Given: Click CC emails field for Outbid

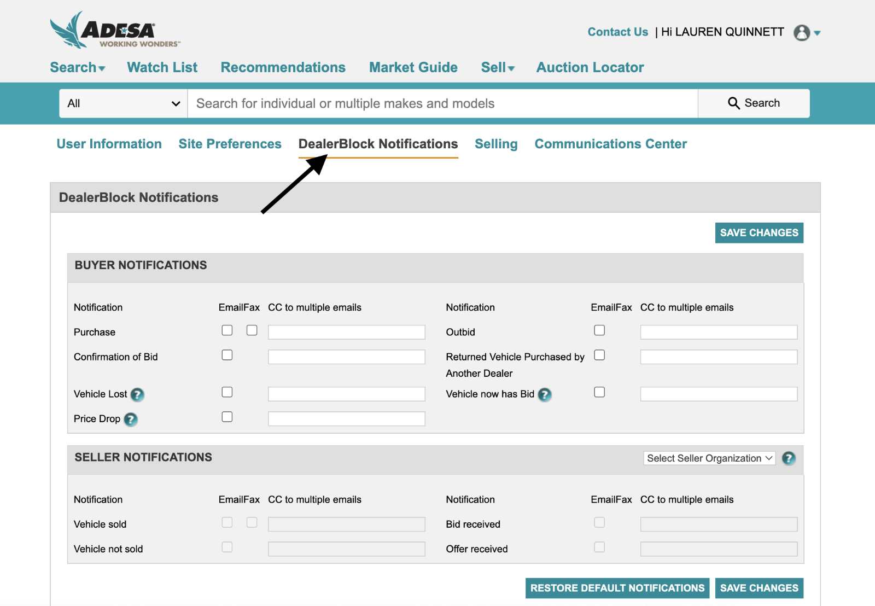Looking at the screenshot, I should [x=719, y=332].
